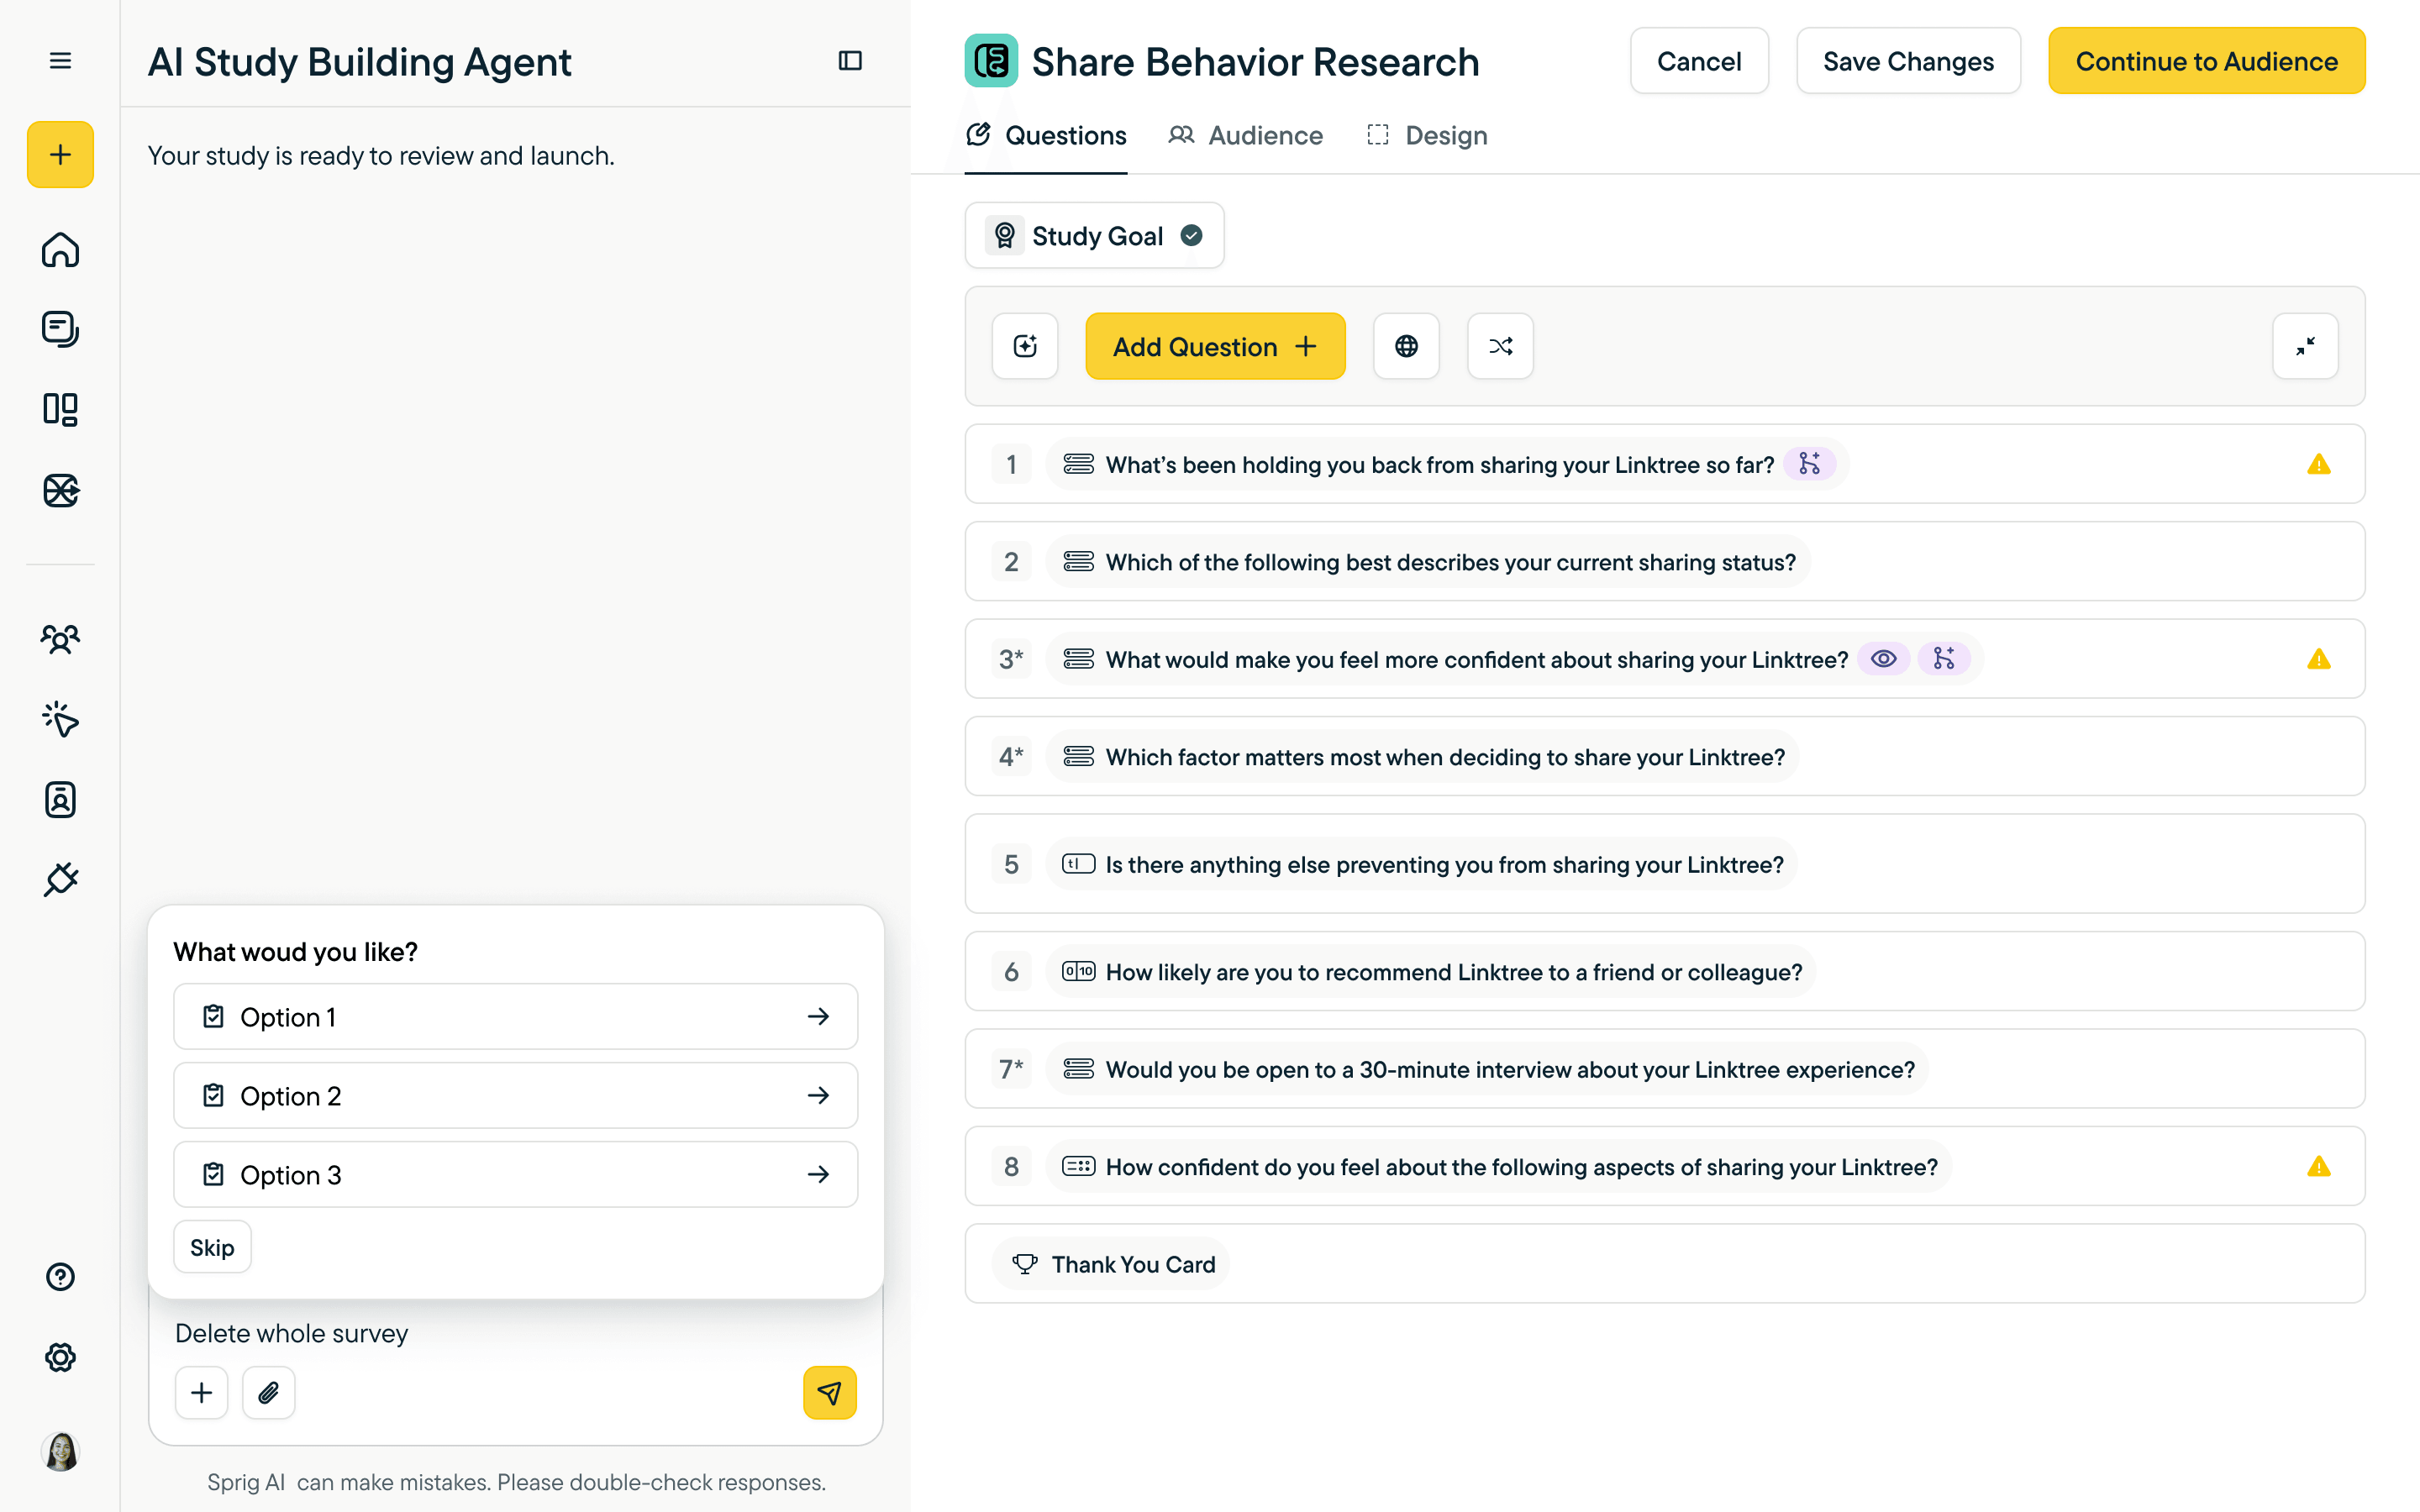Open the settings gear icon
Screen dimensions: 2420x1512
click(x=60, y=1357)
